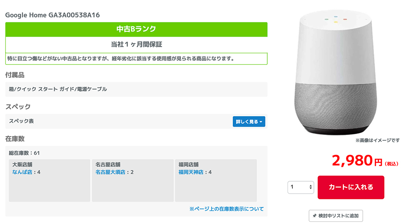The width and height of the screenshot is (403, 224).
Task: Click the Google Home product image
Action: 336,72
